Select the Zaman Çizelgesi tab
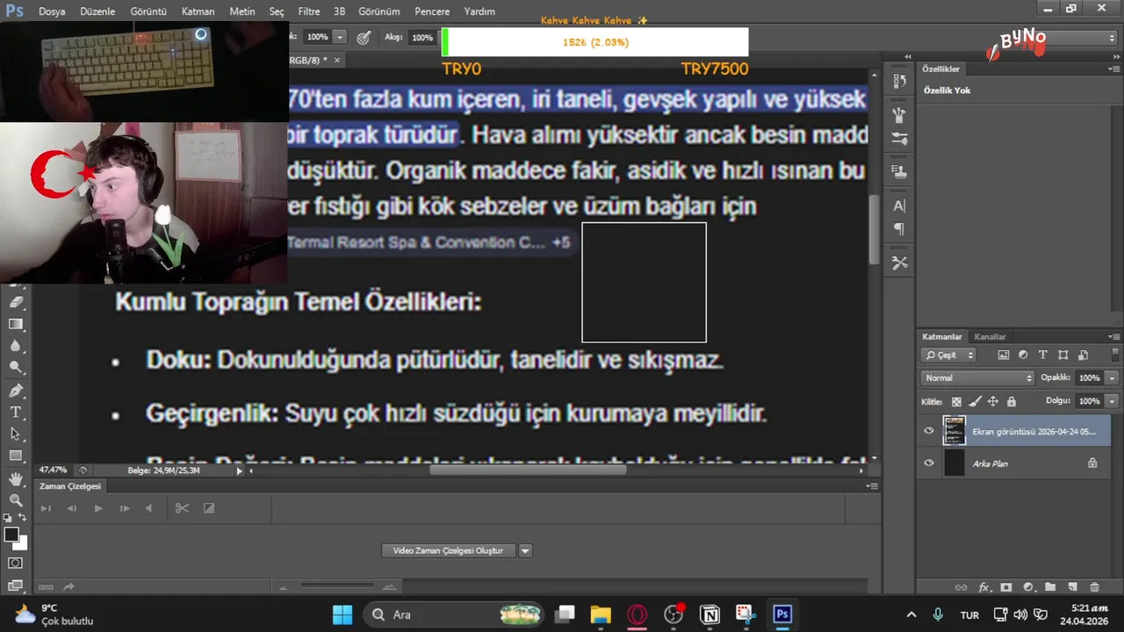The width and height of the screenshot is (1124, 632). point(70,486)
